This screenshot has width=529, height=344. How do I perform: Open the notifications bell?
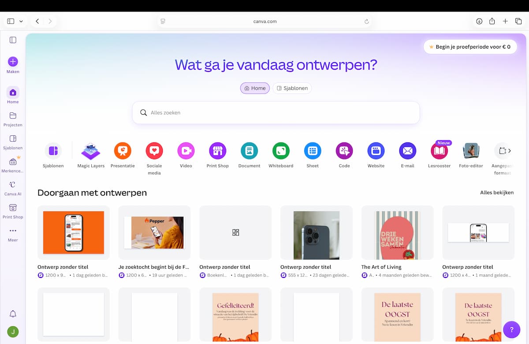[x=13, y=314]
